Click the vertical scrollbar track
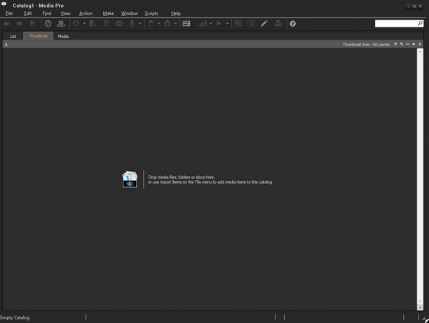The image size is (429, 323). [420, 178]
